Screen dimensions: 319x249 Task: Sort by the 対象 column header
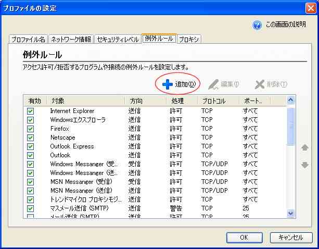point(86,101)
